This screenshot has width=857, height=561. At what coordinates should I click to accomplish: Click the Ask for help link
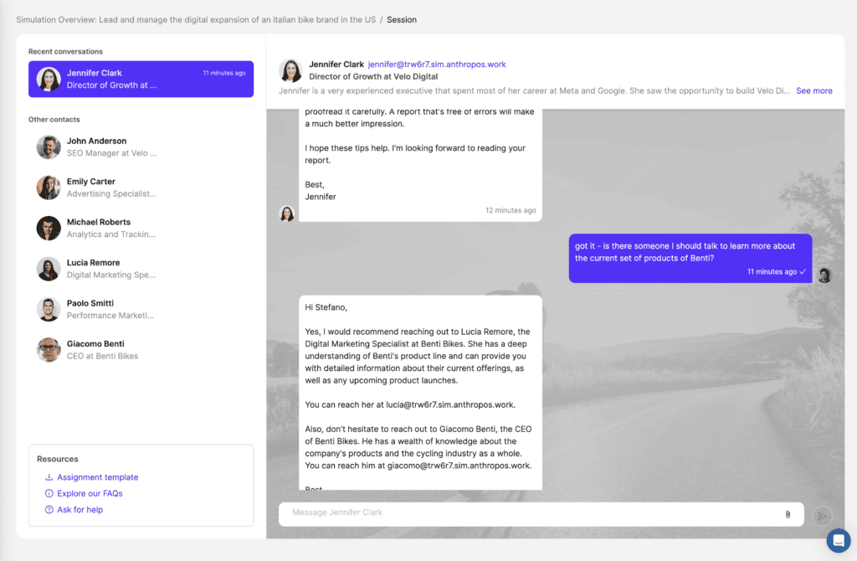pos(80,510)
